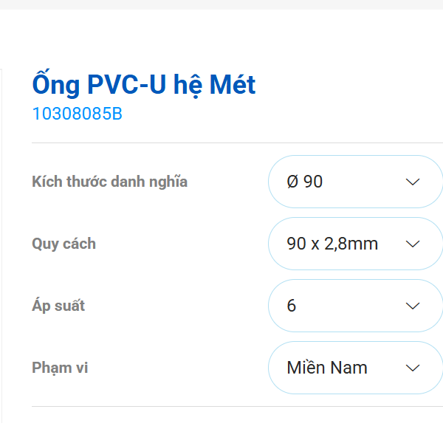Image resolution: width=443 pixels, height=443 pixels.
Task: Click the Kích thước danh nghĩa label
Action: coord(109,182)
